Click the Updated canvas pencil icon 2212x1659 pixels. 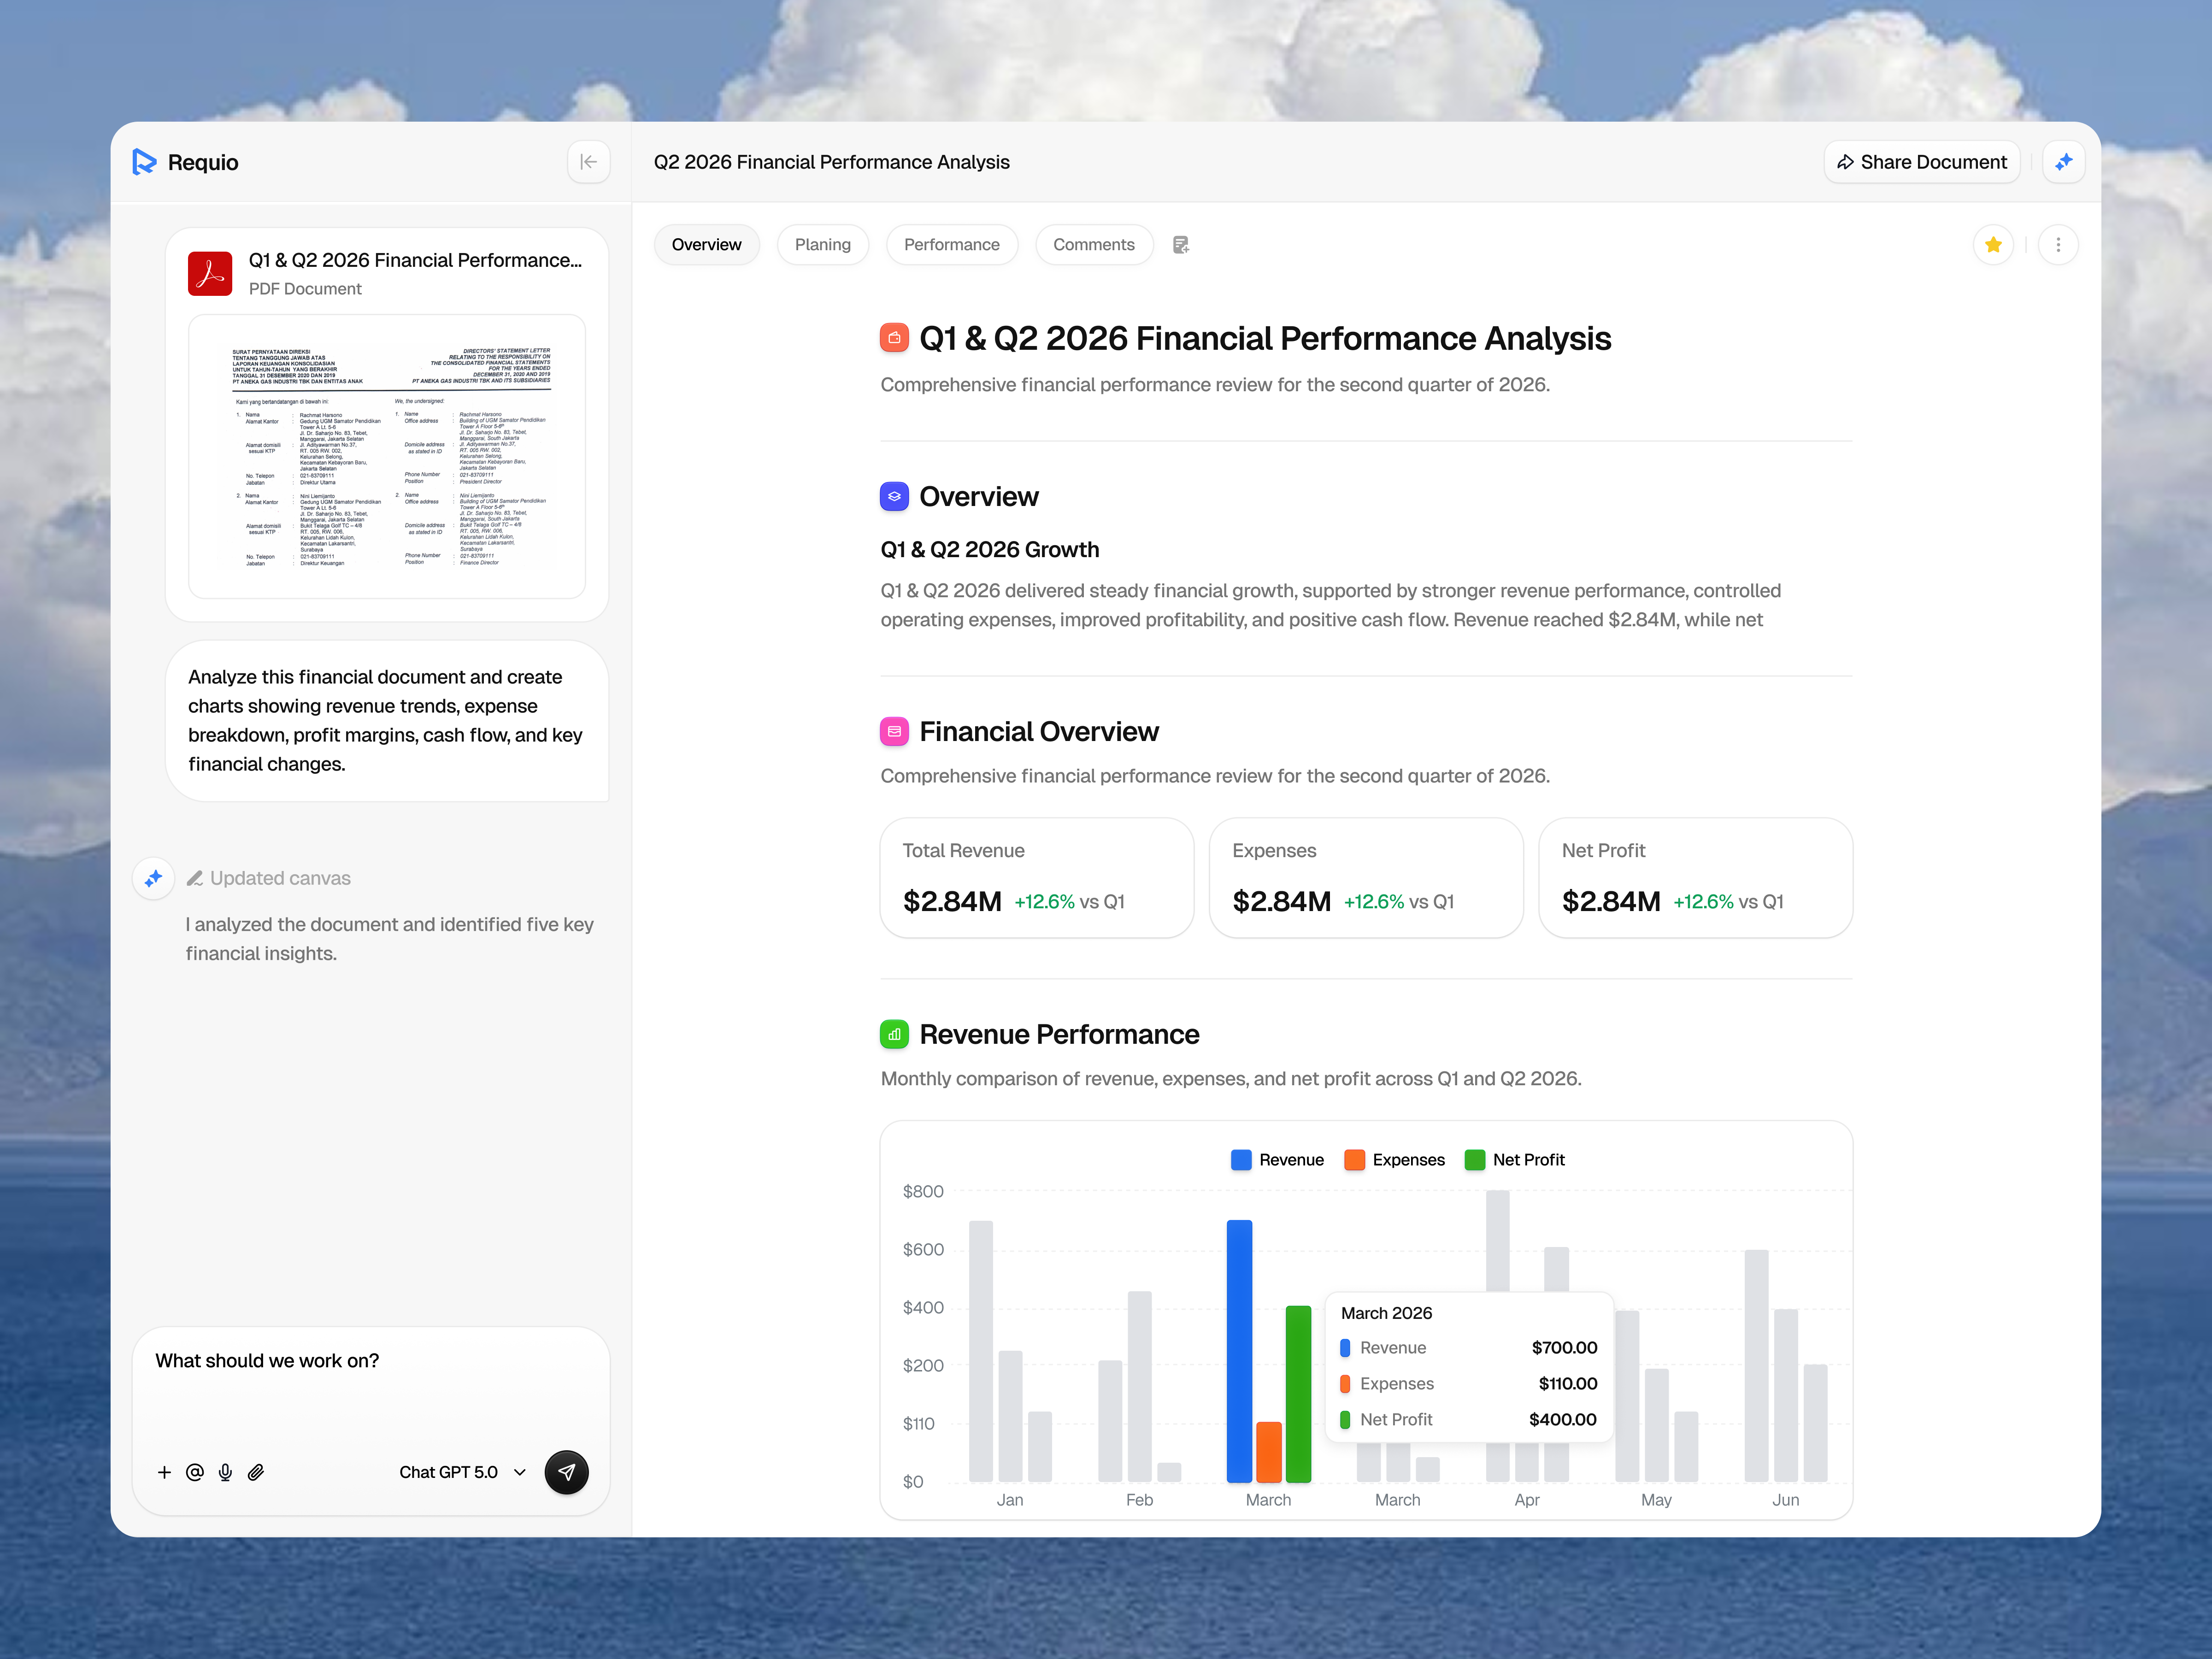coord(195,878)
